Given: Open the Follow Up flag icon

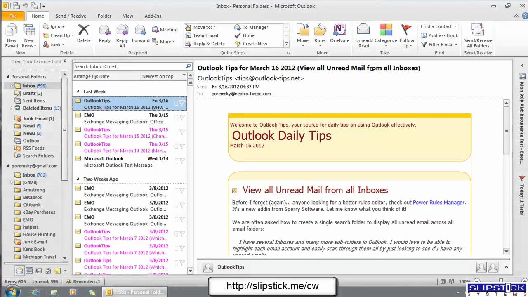Looking at the screenshot, I should (x=407, y=31).
